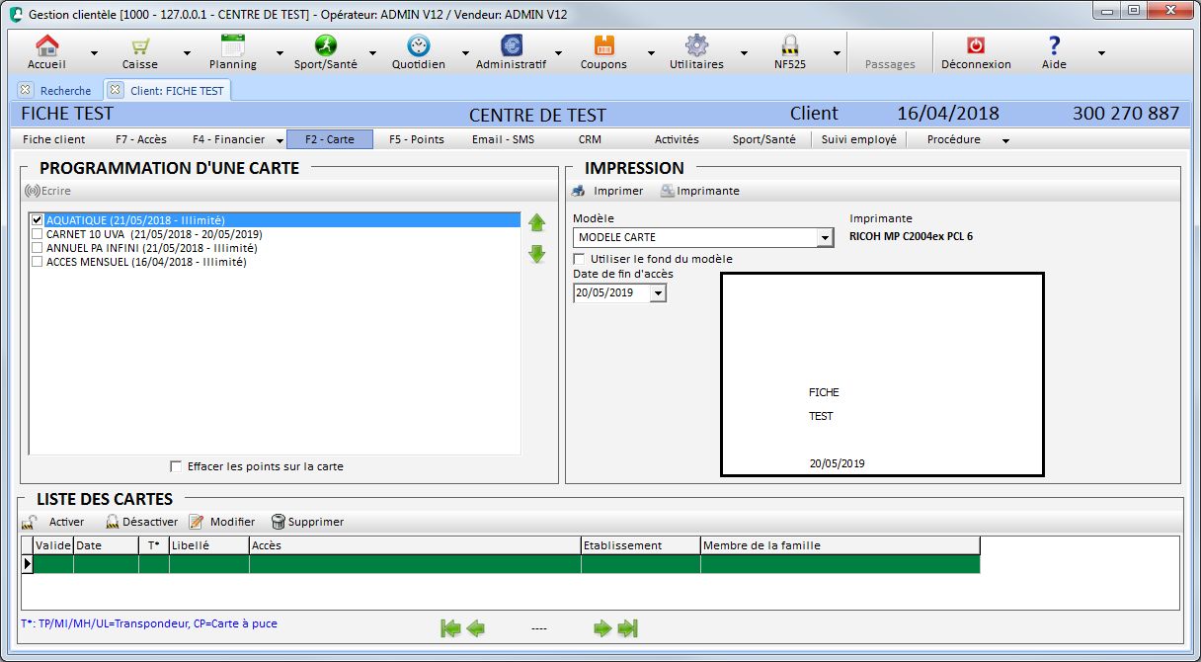Open the Caisse shopping cart icon

pyautogui.click(x=139, y=46)
